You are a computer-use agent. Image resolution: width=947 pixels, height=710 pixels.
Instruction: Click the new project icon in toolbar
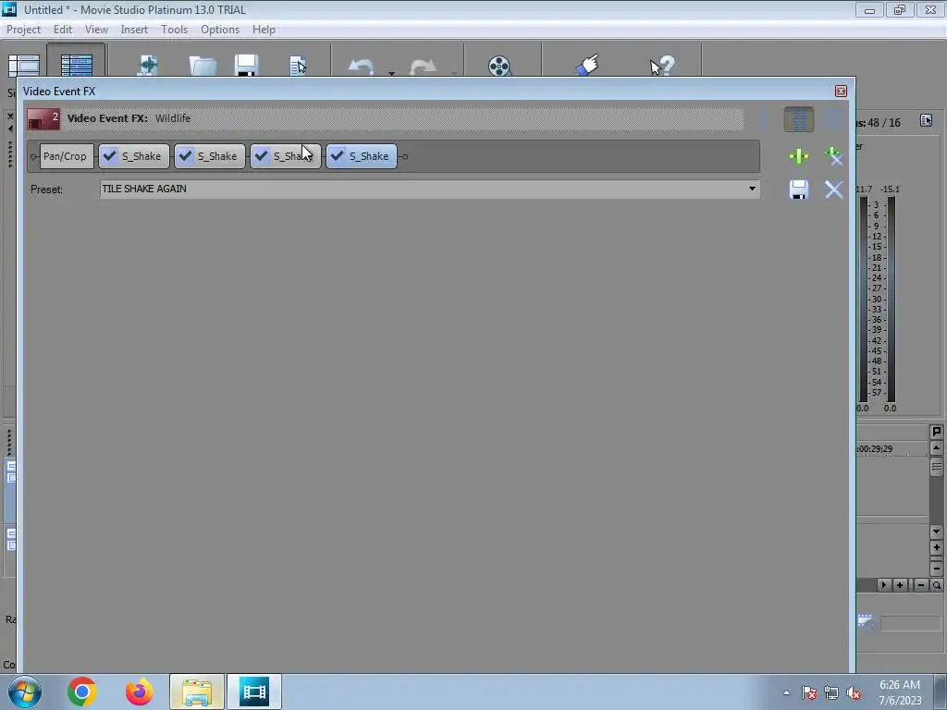point(148,66)
